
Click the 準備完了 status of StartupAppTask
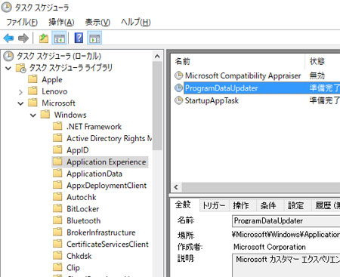325,100
